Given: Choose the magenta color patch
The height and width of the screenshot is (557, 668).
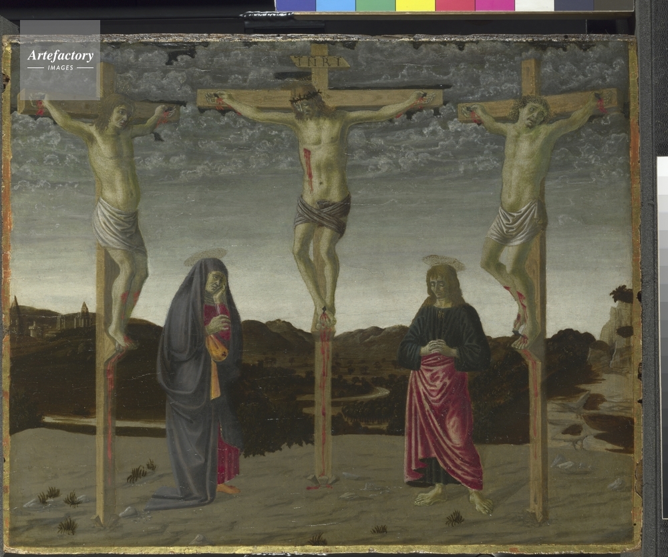Looking at the screenshot, I should click(494, 5).
